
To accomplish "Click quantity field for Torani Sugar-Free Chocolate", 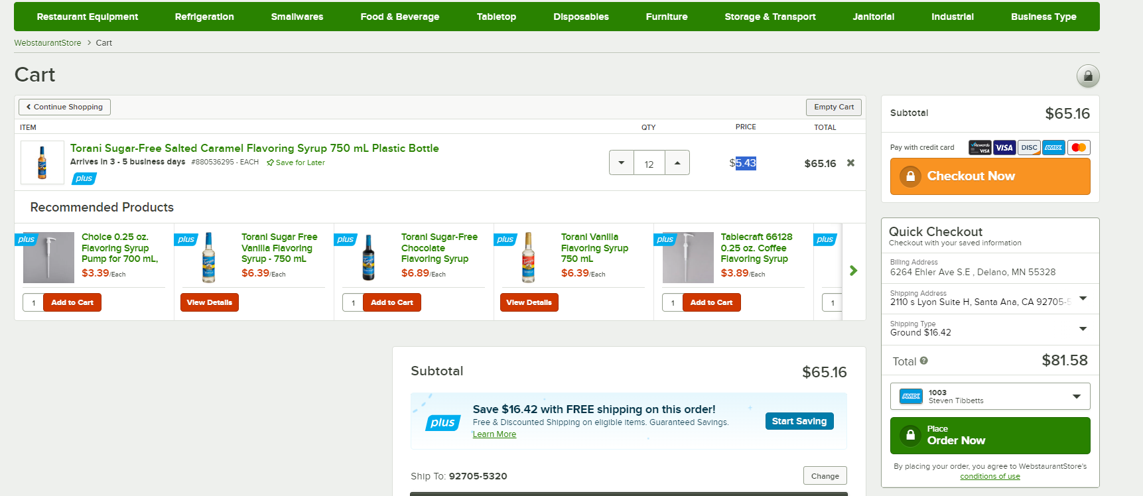I will [x=353, y=302].
